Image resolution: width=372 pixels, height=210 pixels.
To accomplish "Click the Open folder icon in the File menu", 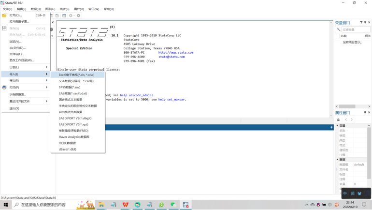I will [x=4, y=15].
